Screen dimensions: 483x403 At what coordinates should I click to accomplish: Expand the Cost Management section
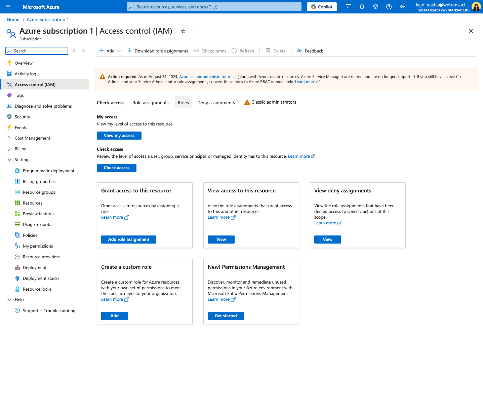point(9,138)
